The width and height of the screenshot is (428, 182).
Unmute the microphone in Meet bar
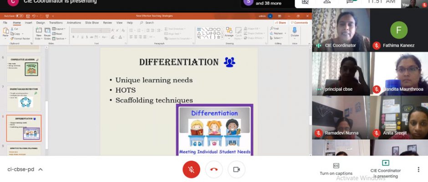coord(191,169)
